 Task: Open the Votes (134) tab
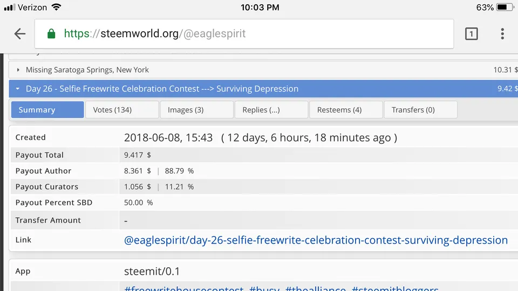click(122, 110)
